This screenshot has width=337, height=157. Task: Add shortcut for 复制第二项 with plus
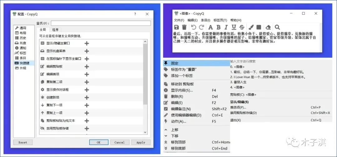click(x=87, y=82)
